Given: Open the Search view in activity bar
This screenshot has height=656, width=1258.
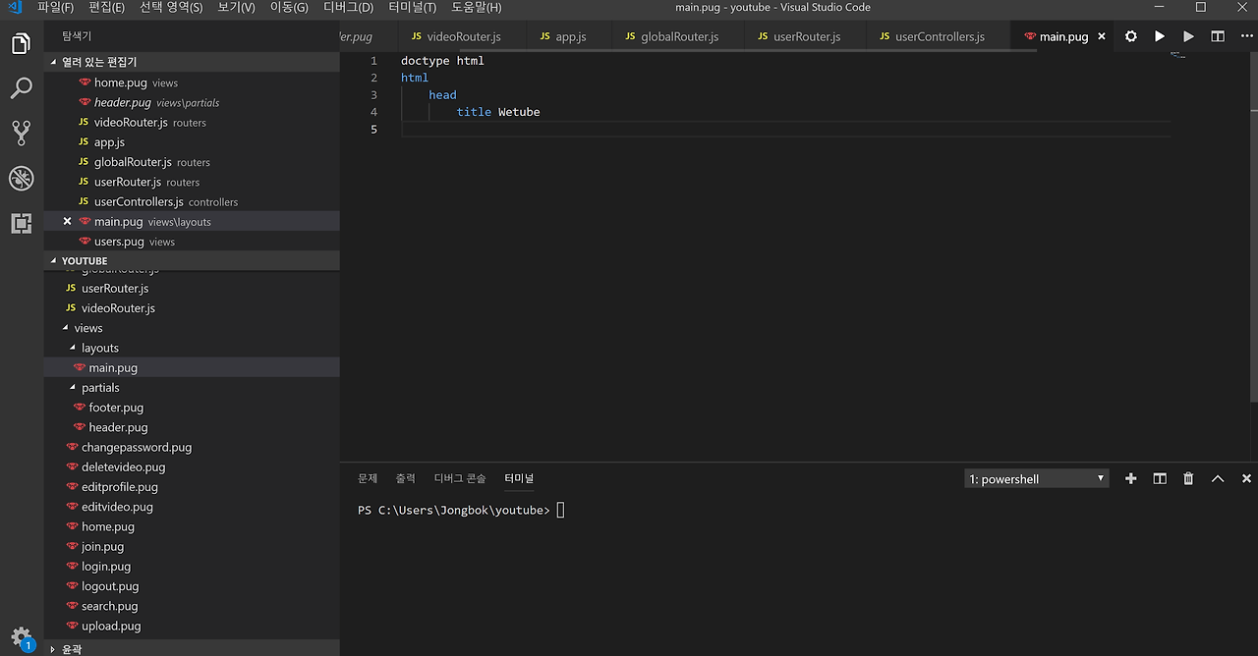Looking at the screenshot, I should click(x=21, y=88).
